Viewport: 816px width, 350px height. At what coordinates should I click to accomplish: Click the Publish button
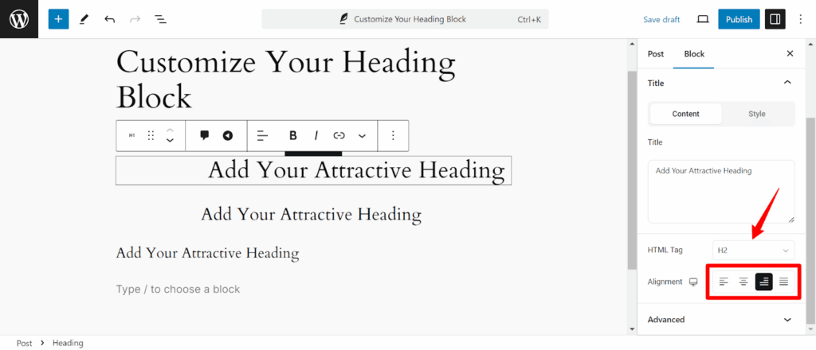739,19
